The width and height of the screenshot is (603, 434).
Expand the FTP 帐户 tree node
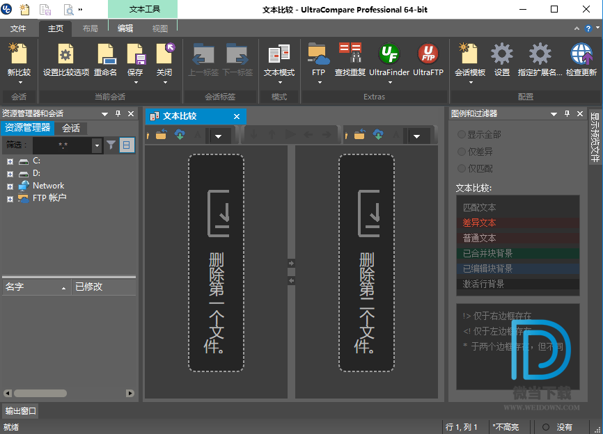tap(10, 199)
